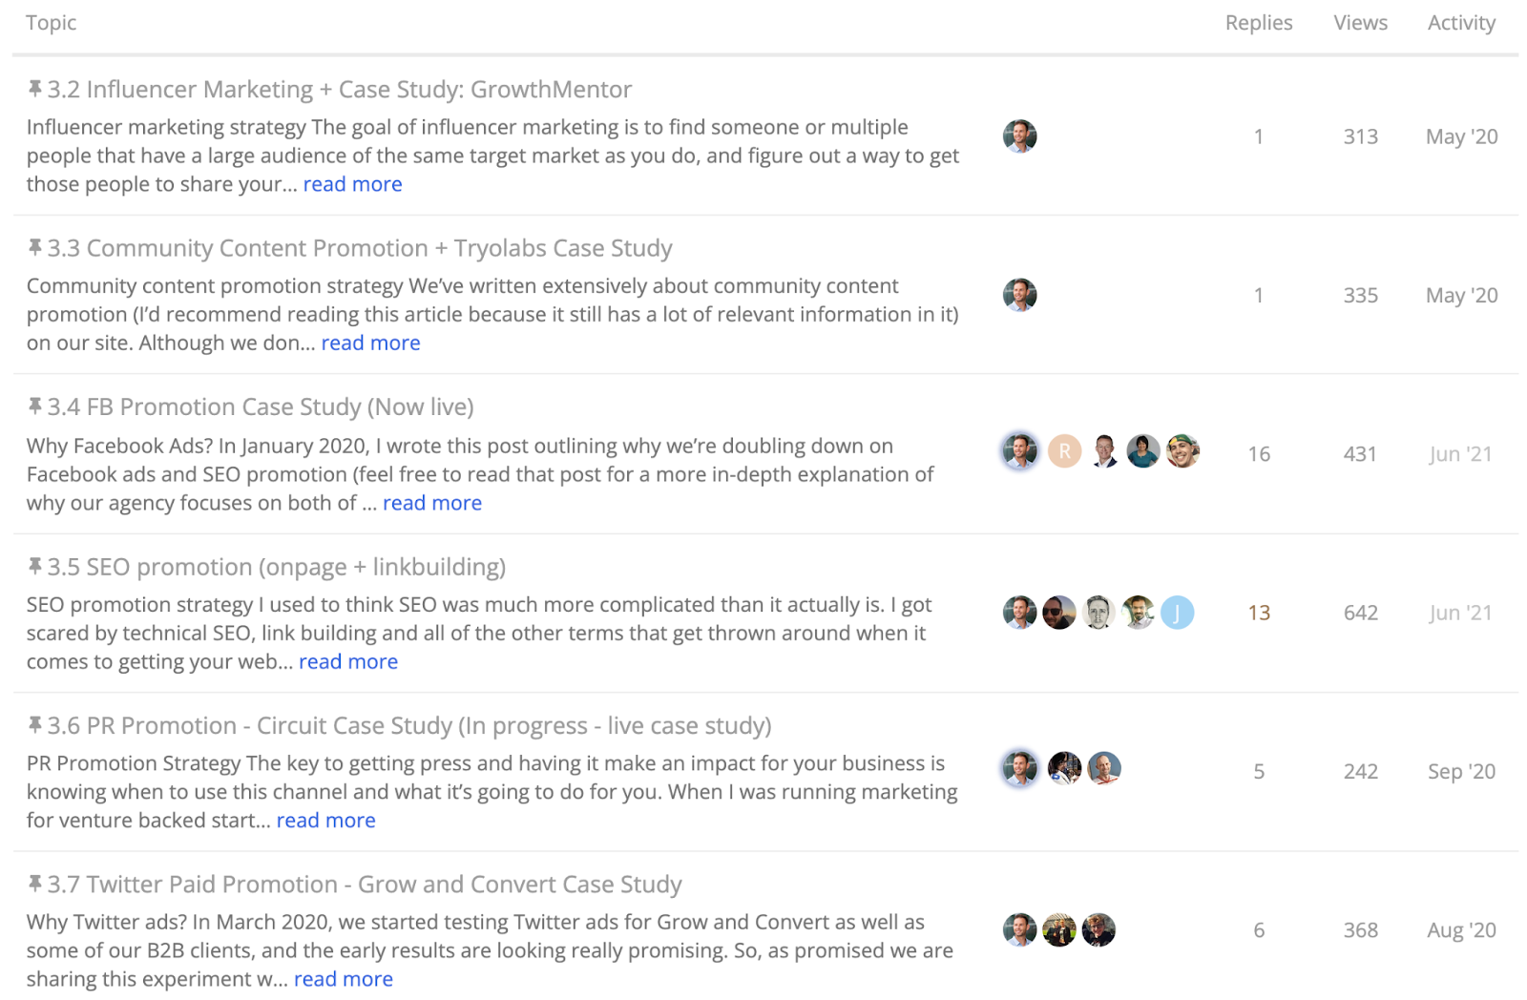Screen dimensions: 1527x1000
Task: Click the pin icon beside 3.2 Influencer Marketing
Action: pos(35,89)
